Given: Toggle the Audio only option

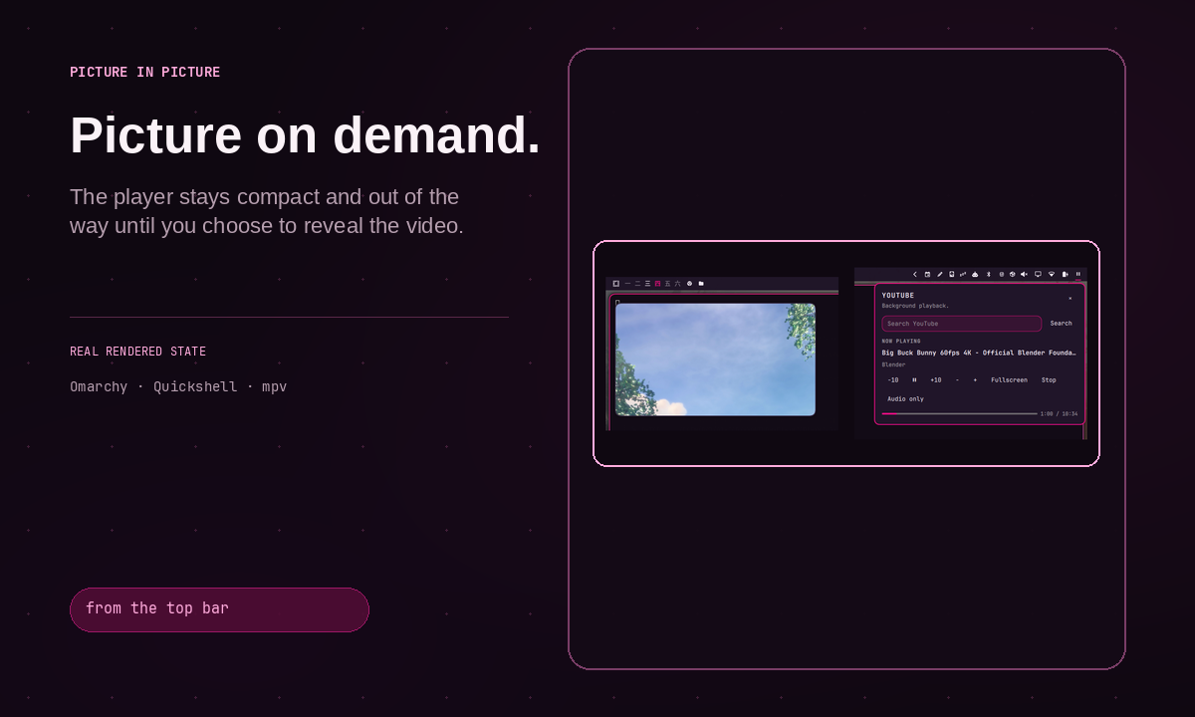Looking at the screenshot, I should pyautogui.click(x=906, y=399).
